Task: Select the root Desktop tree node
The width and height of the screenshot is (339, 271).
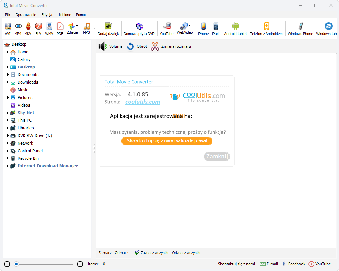Action: 15,44
